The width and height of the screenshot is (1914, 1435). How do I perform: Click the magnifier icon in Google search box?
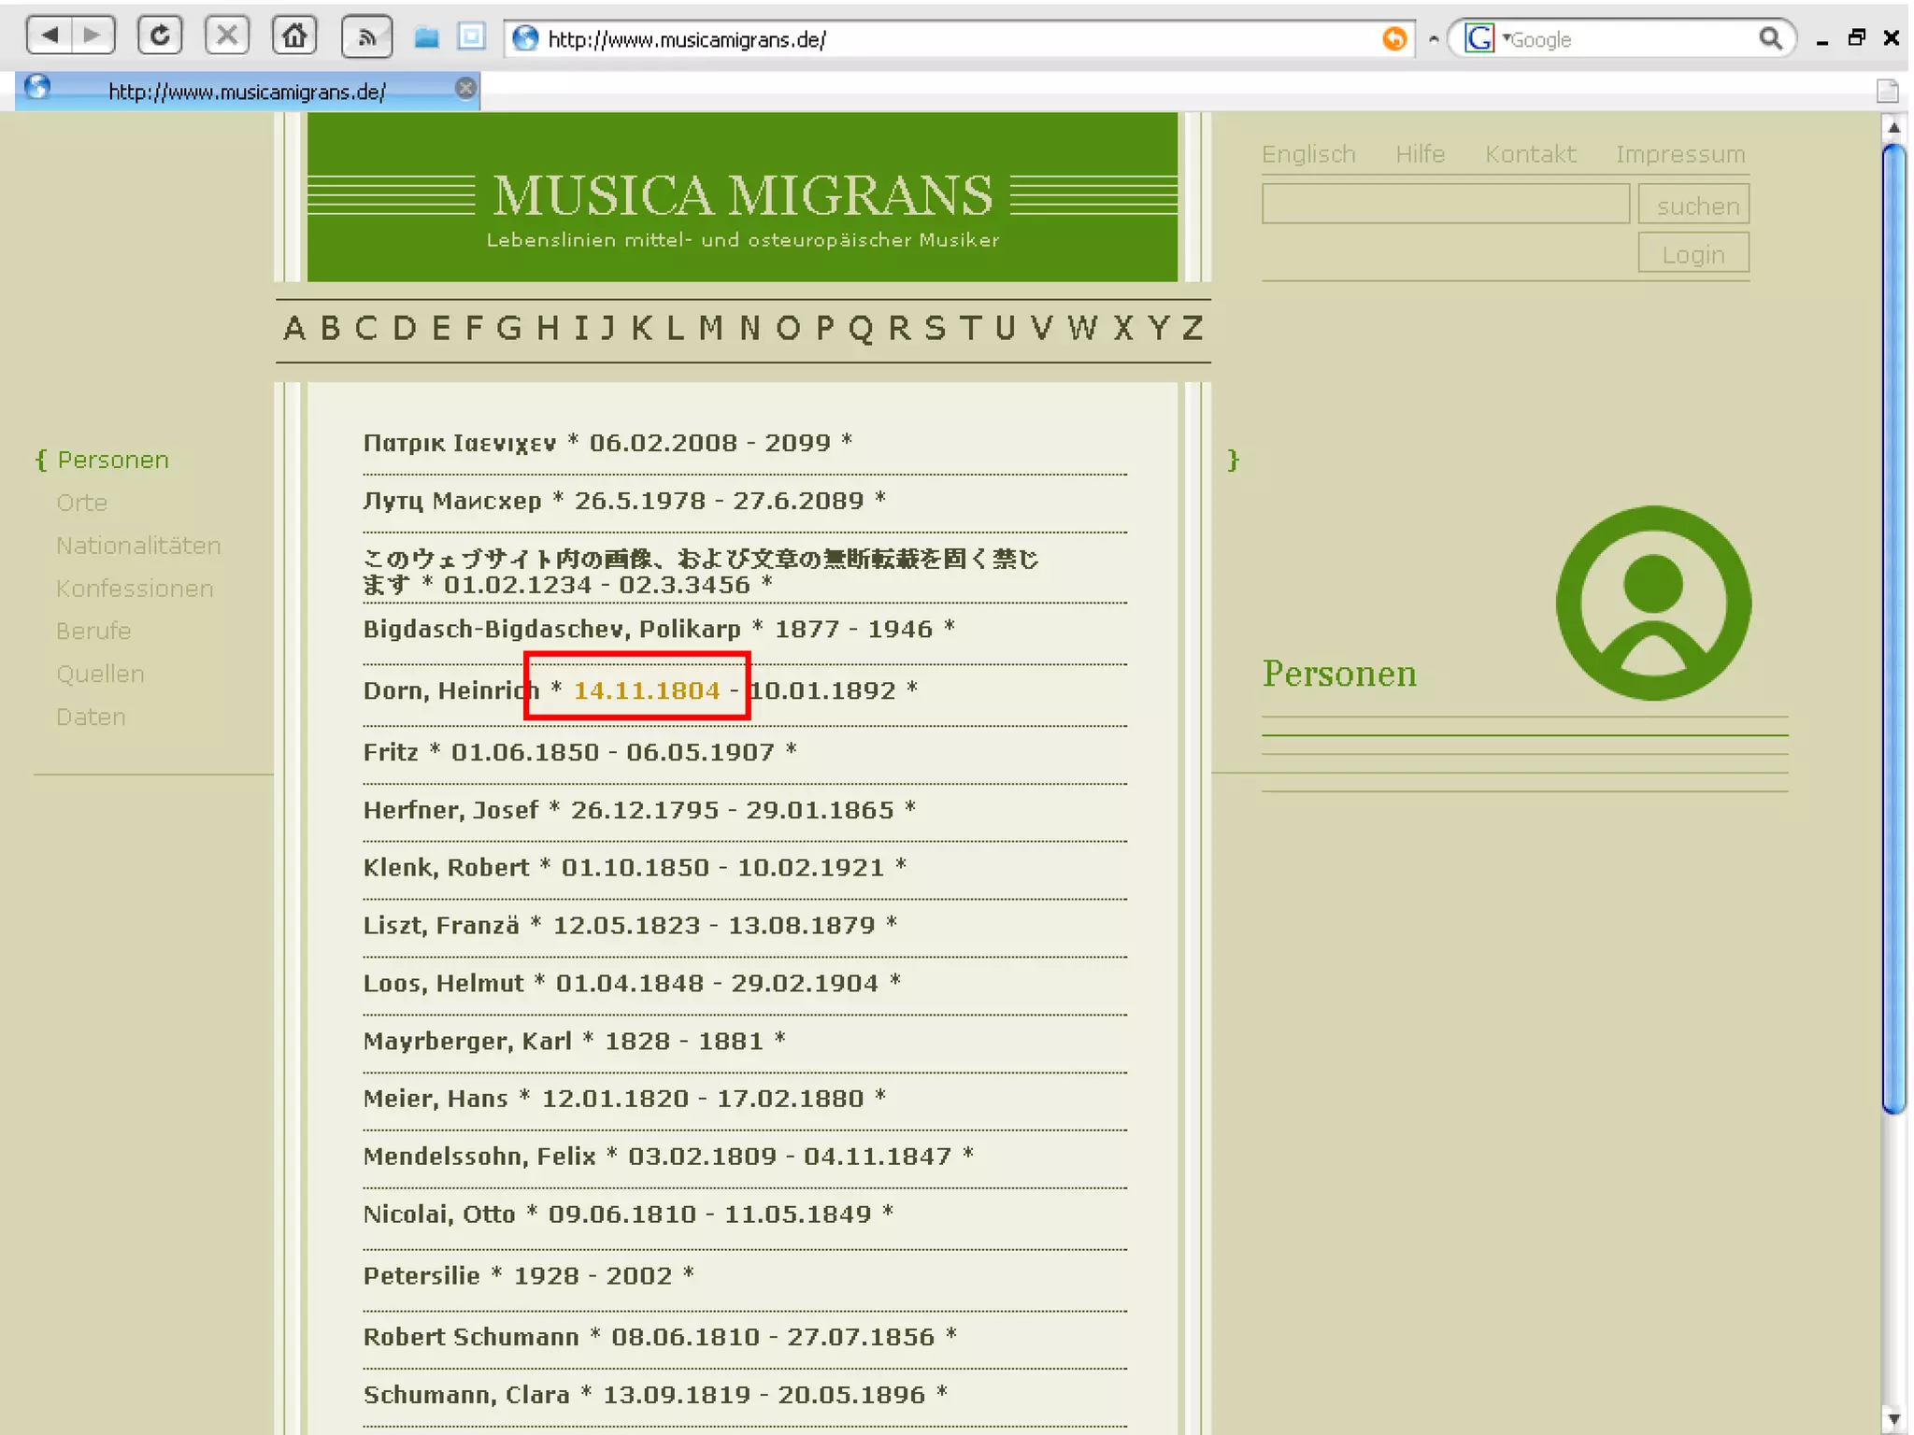pos(1769,38)
